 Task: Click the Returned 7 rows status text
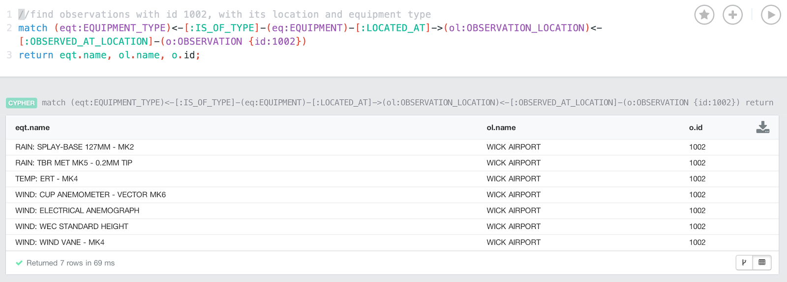point(70,263)
